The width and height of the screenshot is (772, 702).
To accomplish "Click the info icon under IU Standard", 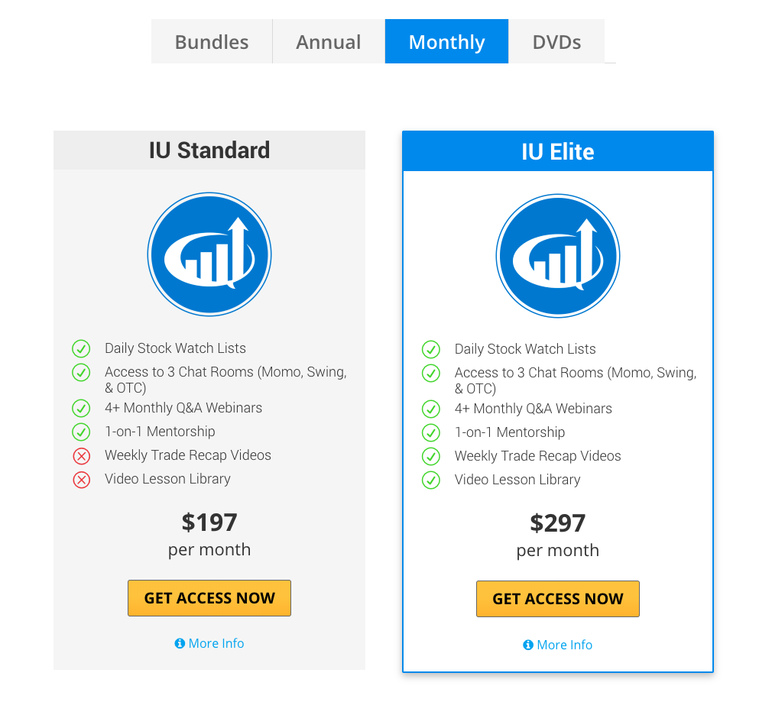I will pyautogui.click(x=180, y=643).
